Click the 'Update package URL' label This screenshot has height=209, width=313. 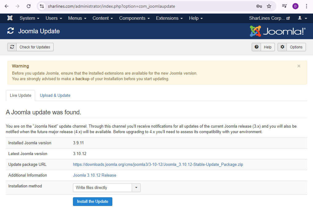pyautogui.click(x=27, y=164)
